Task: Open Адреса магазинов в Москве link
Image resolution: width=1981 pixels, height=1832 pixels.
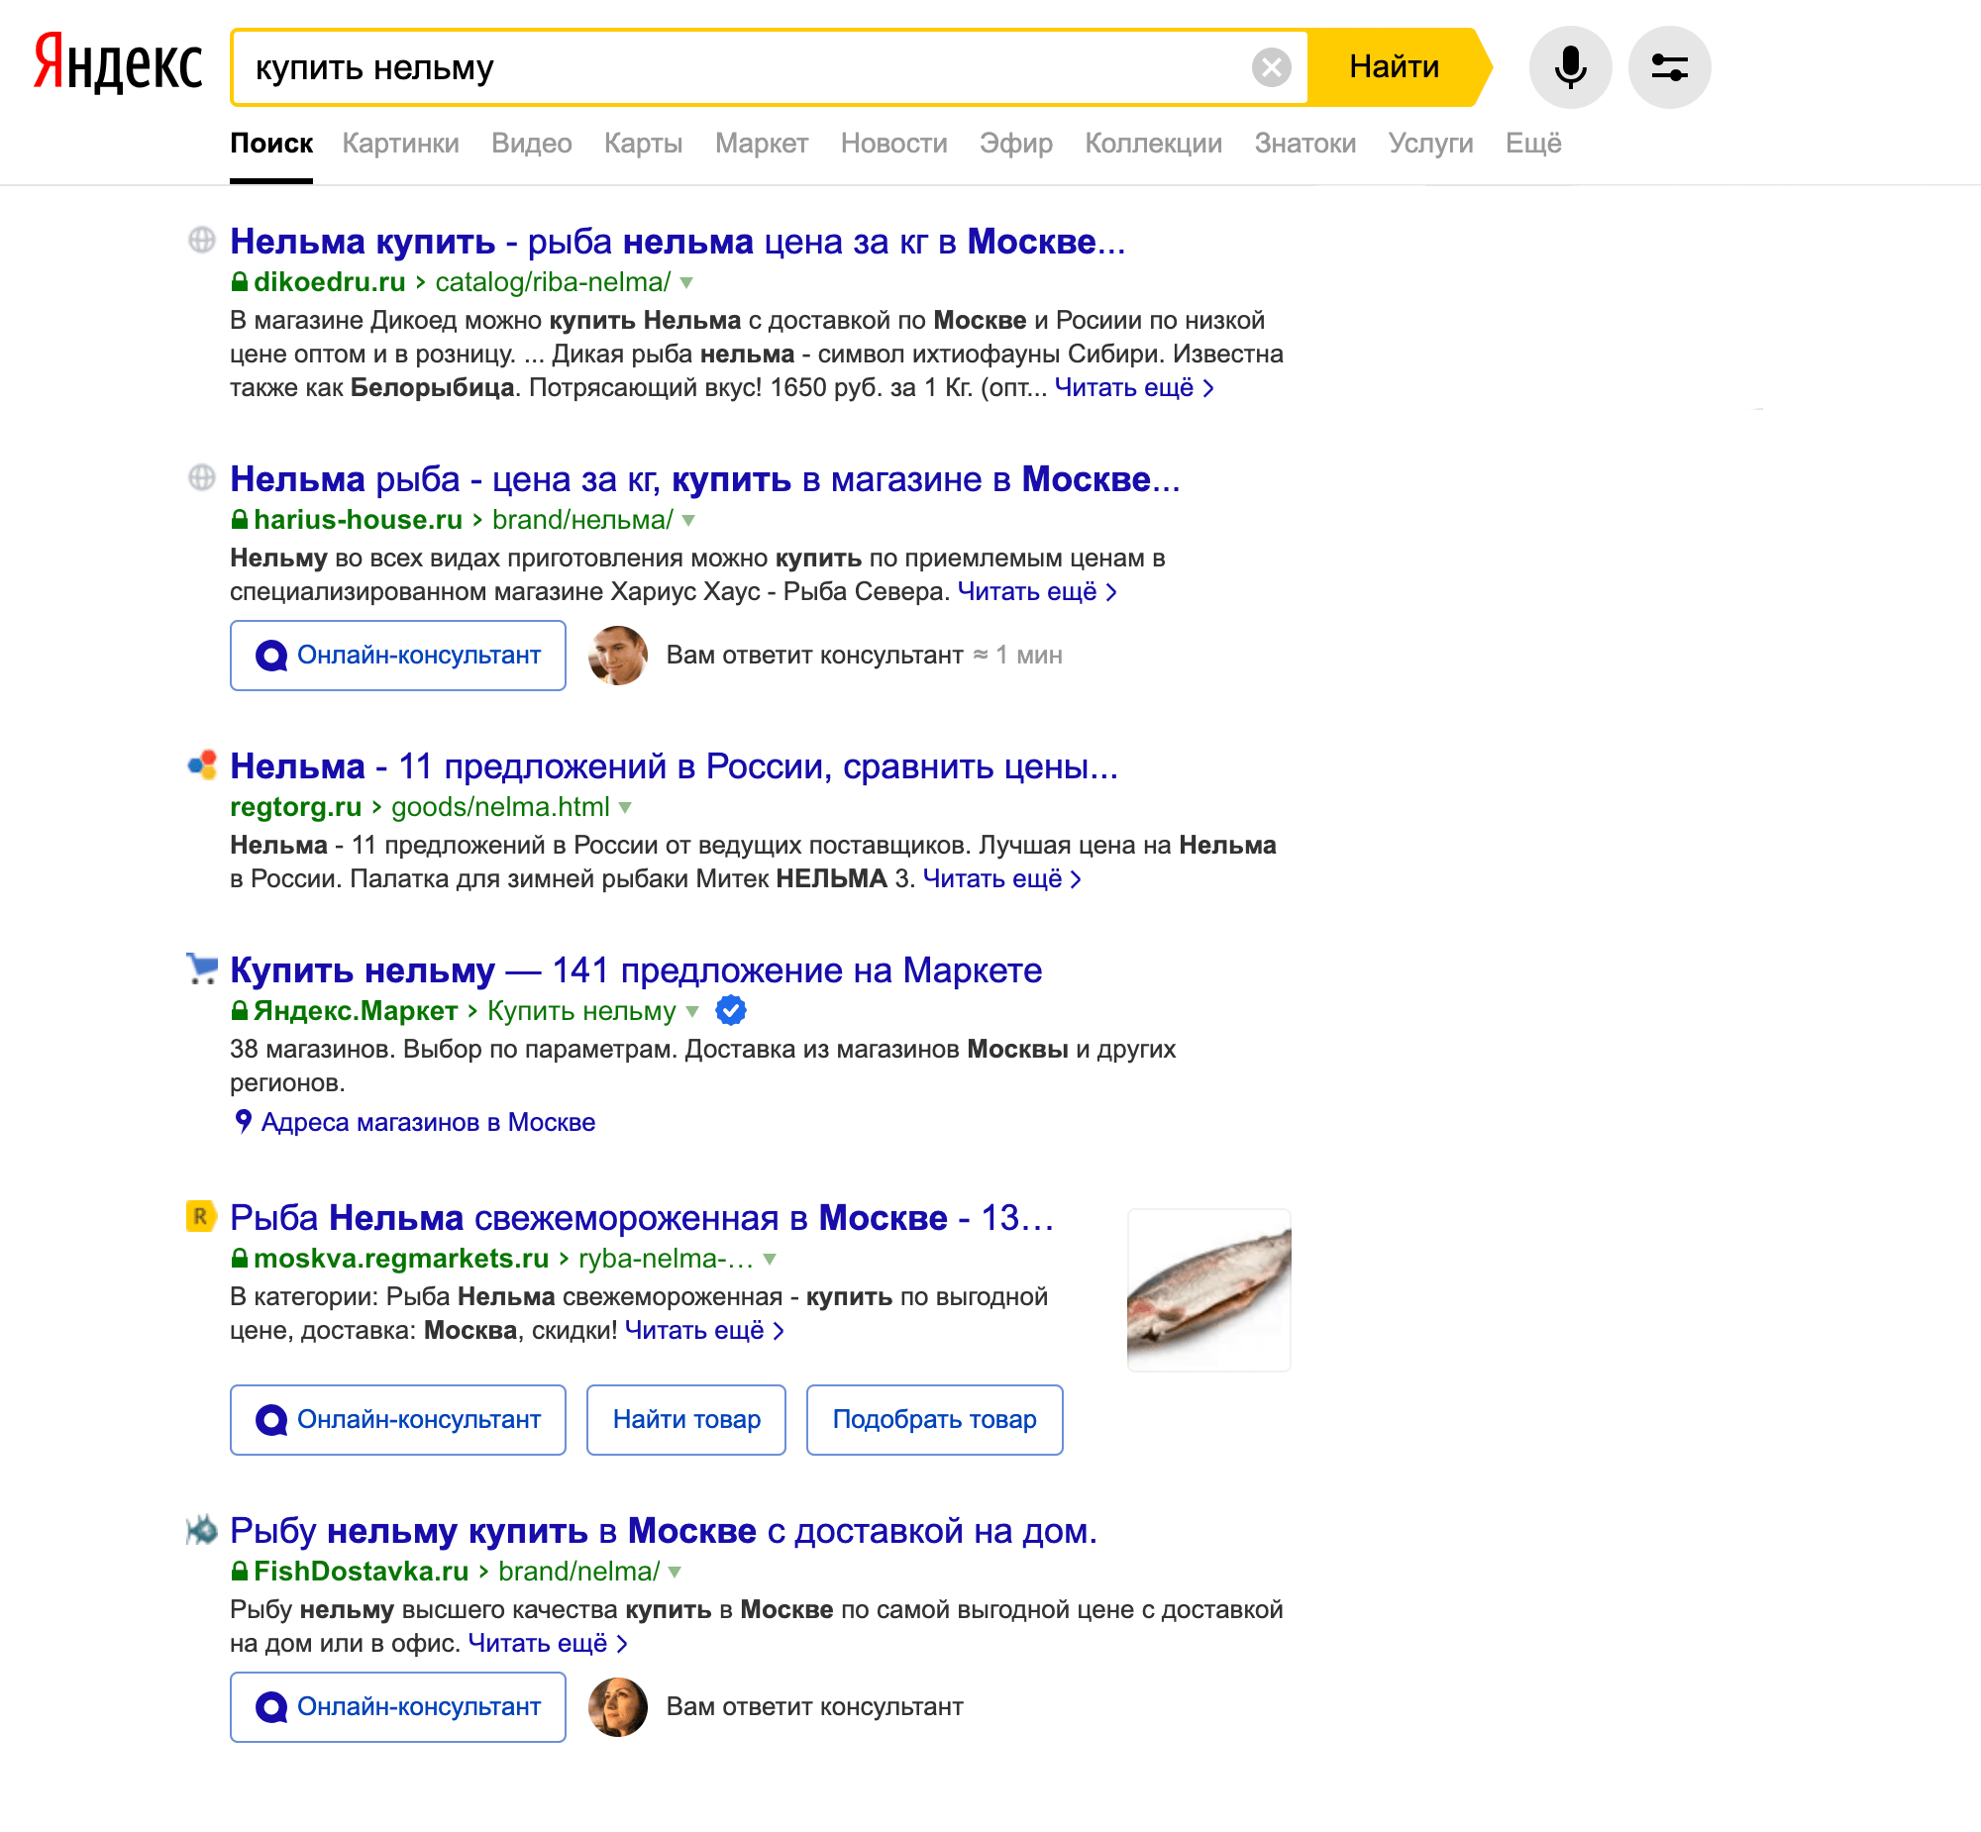Action: point(427,1122)
